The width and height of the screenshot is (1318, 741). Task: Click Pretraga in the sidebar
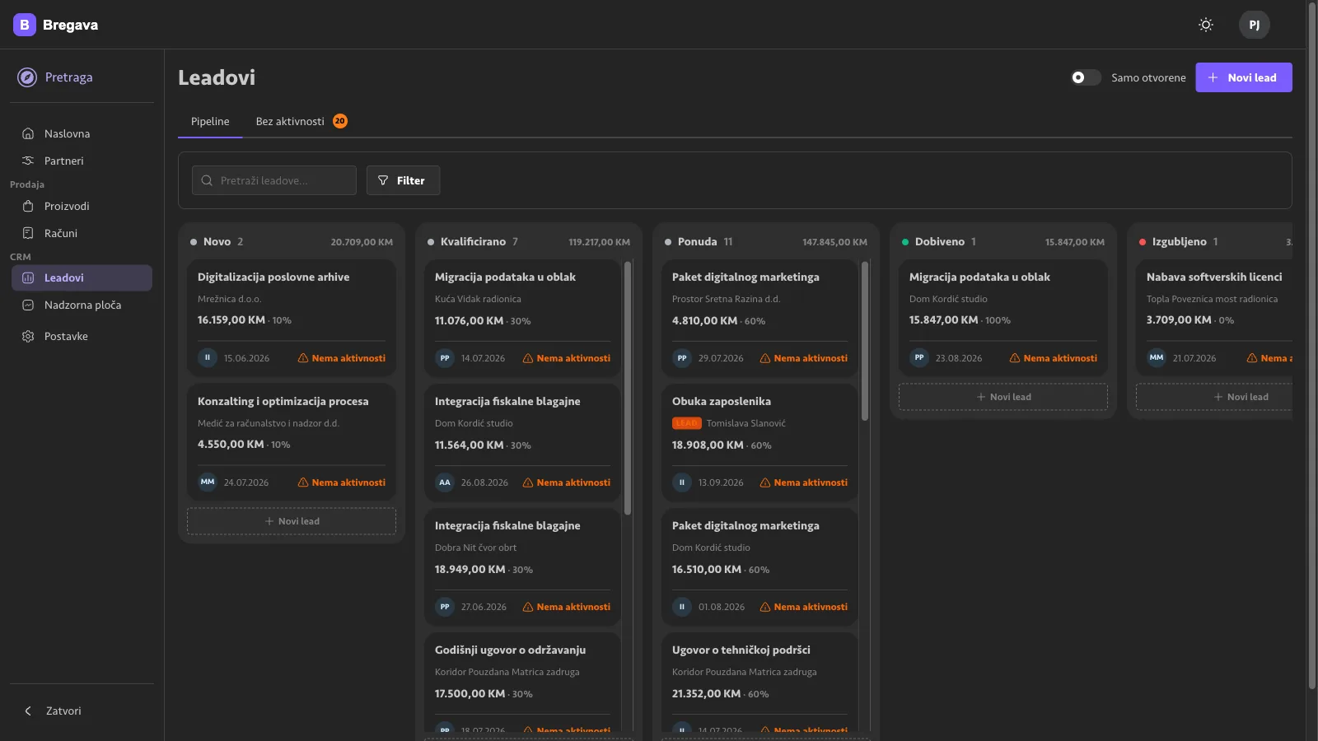[81, 77]
